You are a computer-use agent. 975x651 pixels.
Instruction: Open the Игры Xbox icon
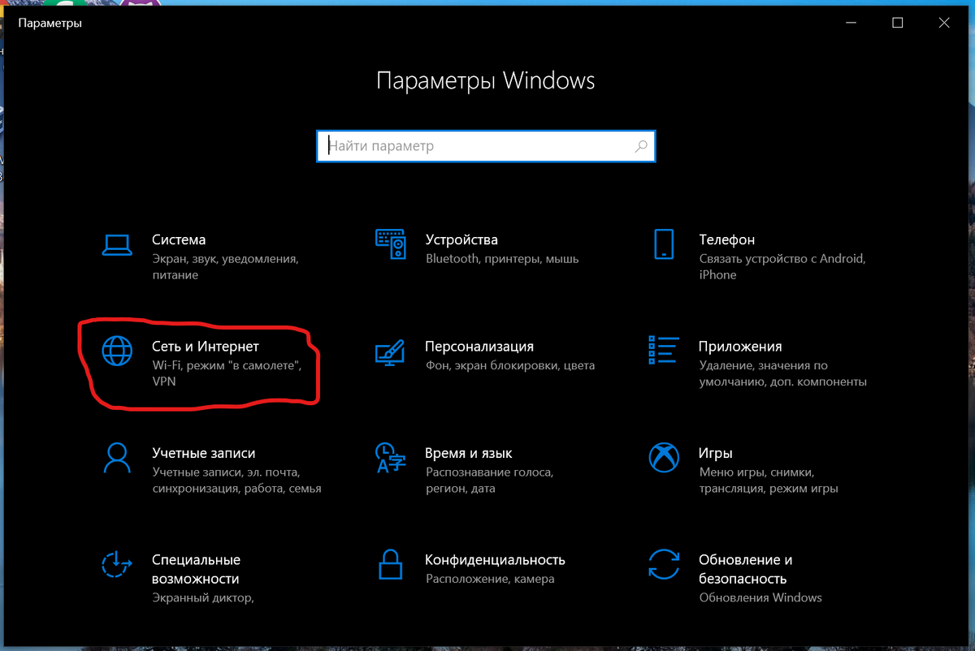tap(664, 457)
